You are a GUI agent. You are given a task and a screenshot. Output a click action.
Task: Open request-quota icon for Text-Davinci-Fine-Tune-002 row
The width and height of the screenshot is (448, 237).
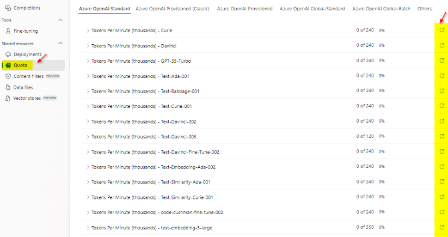click(441, 151)
